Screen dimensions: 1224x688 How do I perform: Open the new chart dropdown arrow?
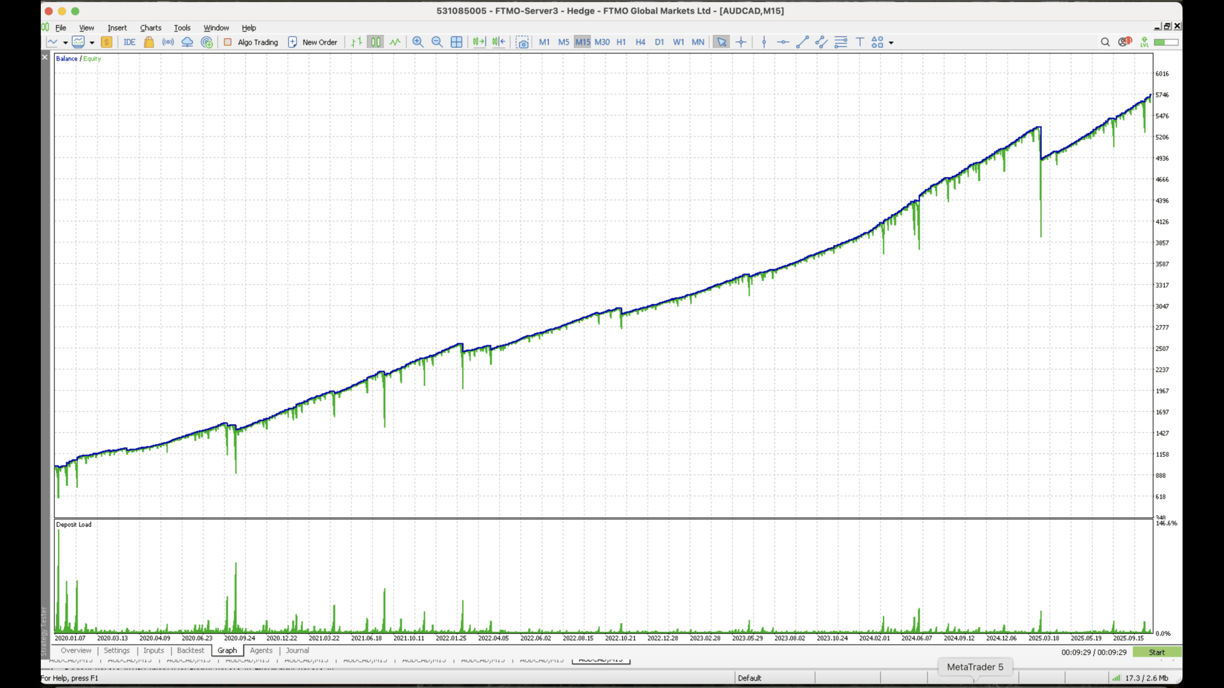65,43
